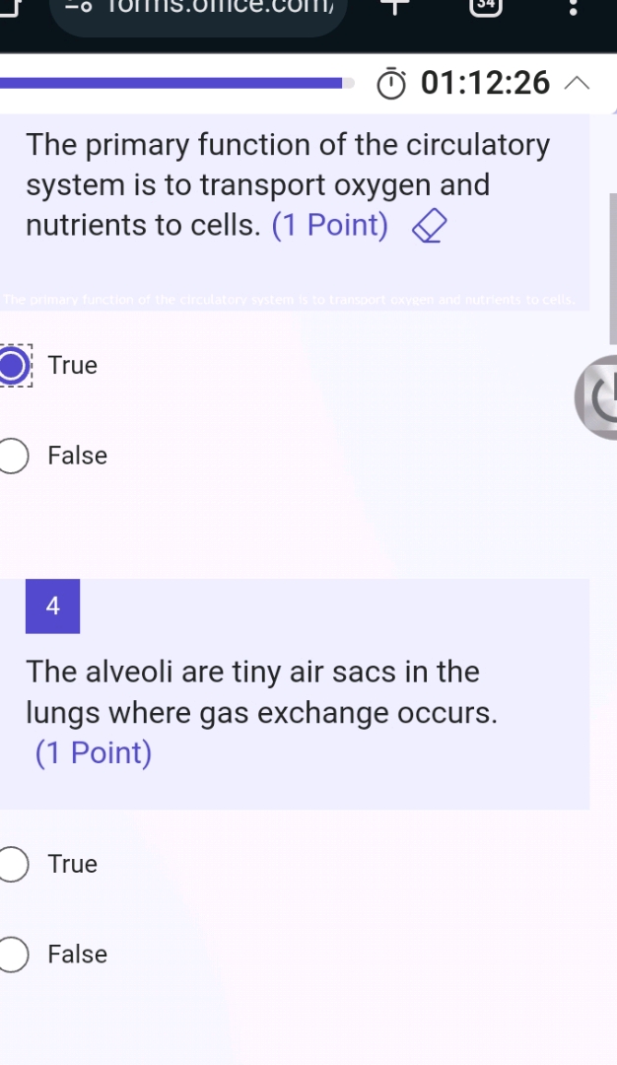Screen dimensions: 617x1065
Task: Click the stopwatch timer icon
Action: click(x=391, y=85)
